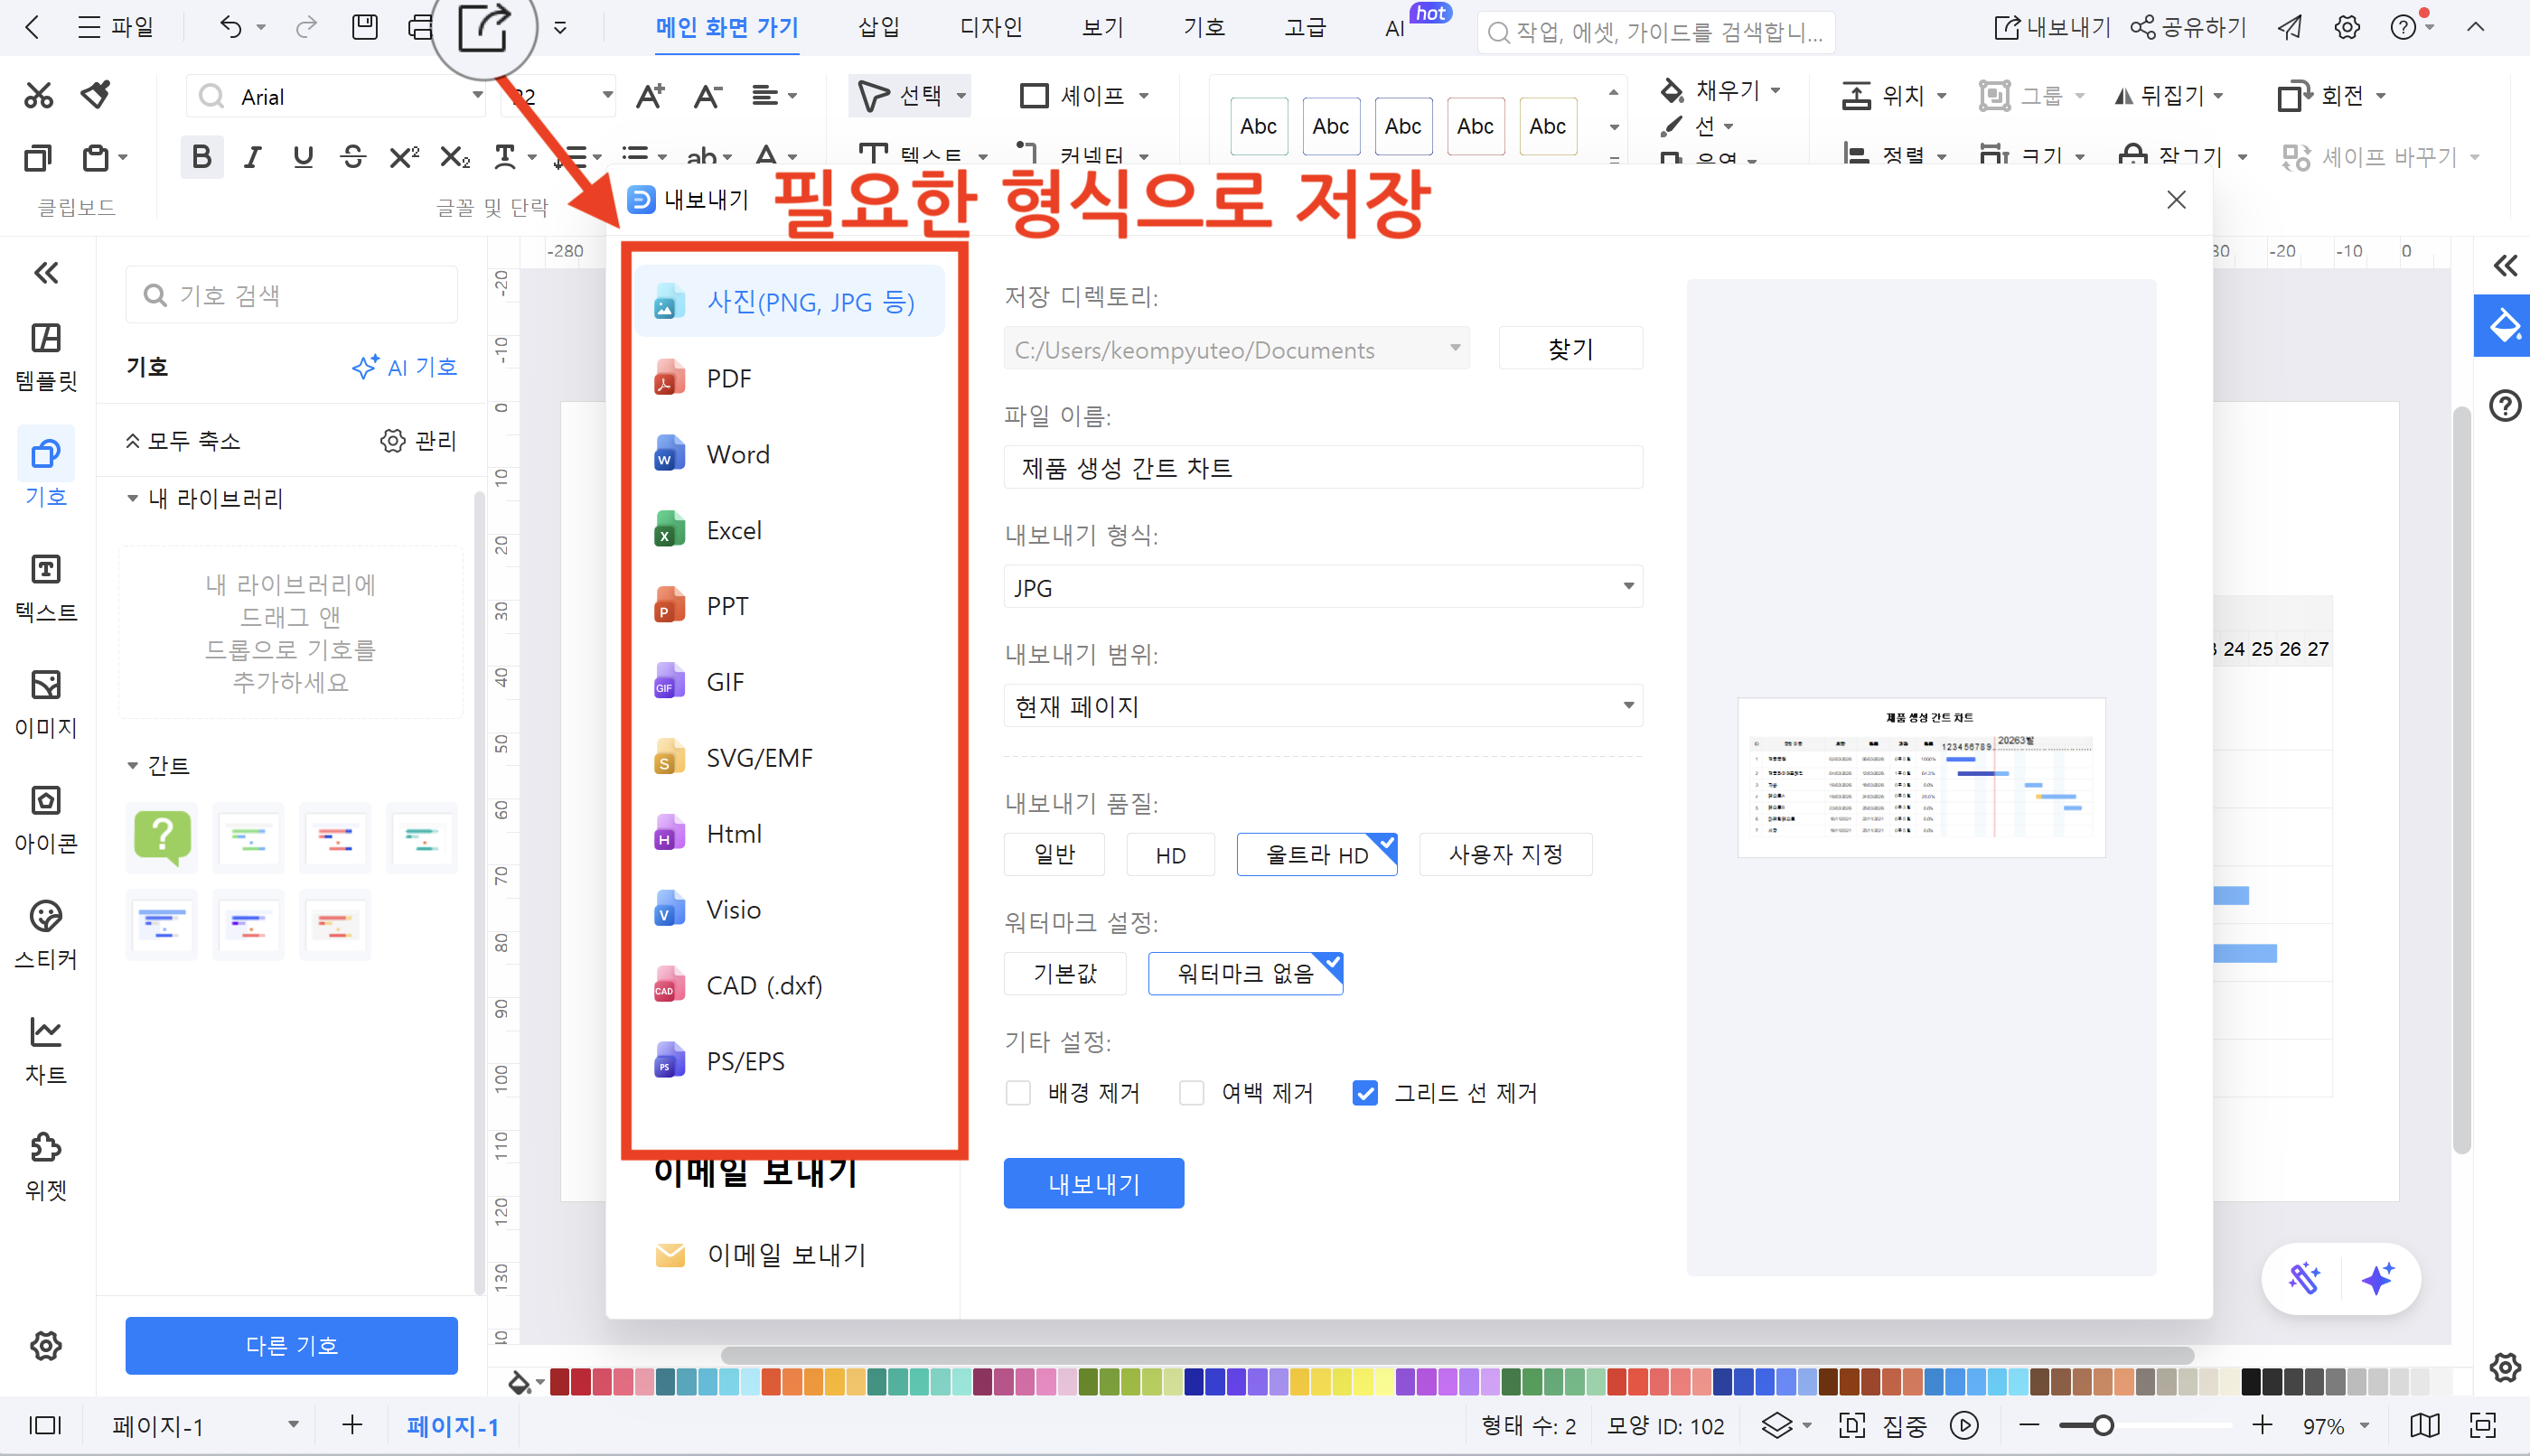Screen dimensions: 2530x1456
Task: Open the 차트 panel in the left sidebar
Action: 45,1048
